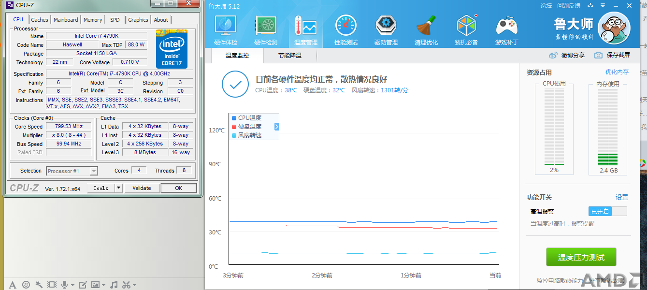647x290 pixels.
Task: Switch to the Memory tab in CPU-Z
Action: [x=93, y=20]
